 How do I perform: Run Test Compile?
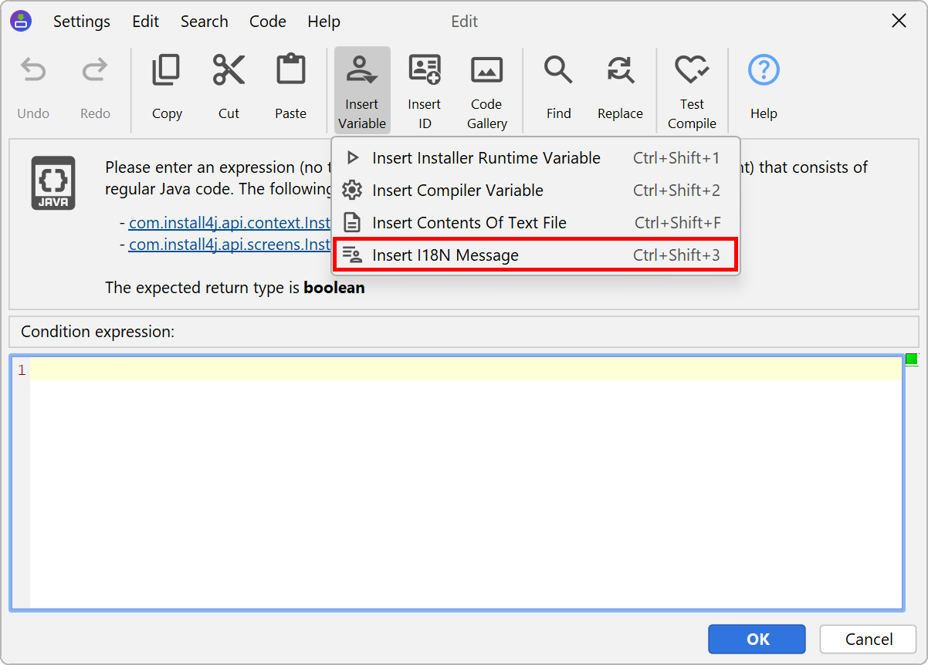pyautogui.click(x=692, y=89)
